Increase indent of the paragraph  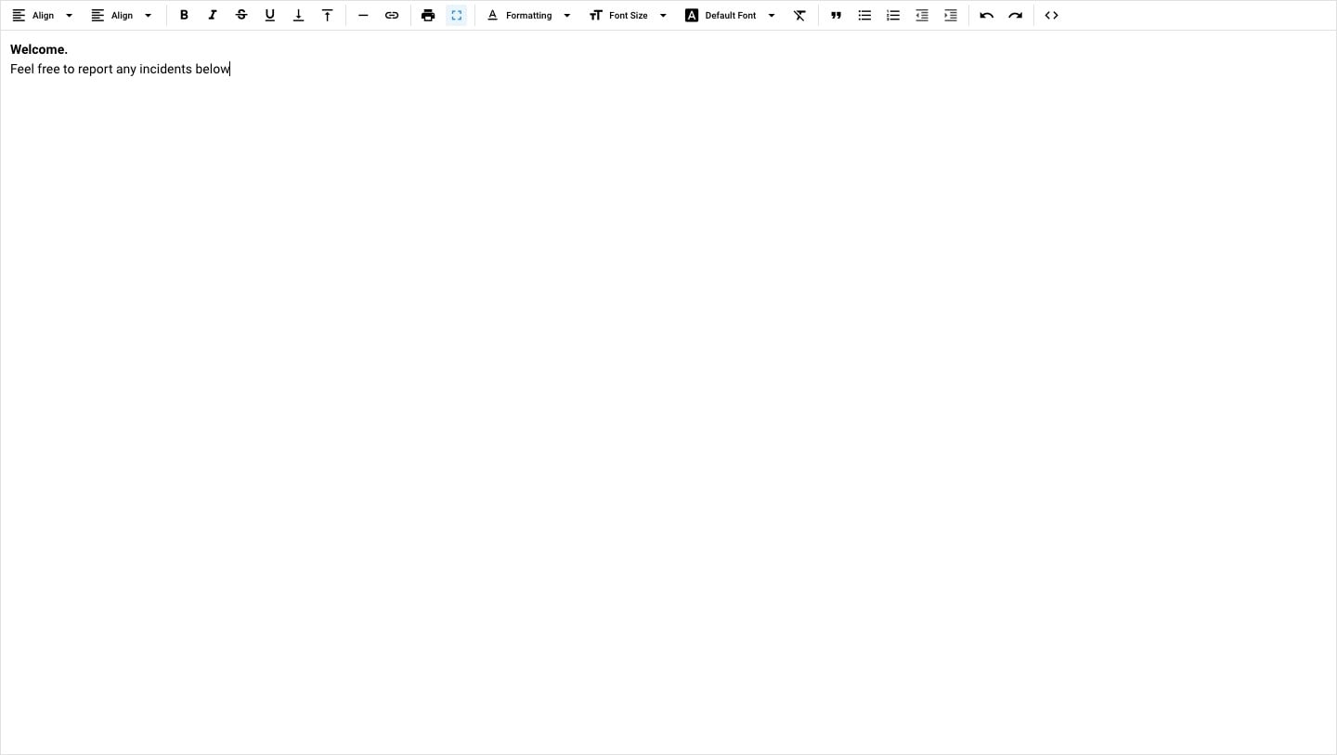tap(950, 16)
